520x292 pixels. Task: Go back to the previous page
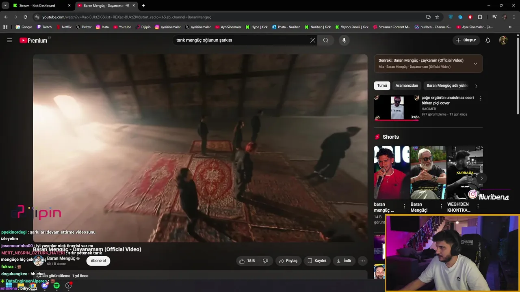click(6, 17)
